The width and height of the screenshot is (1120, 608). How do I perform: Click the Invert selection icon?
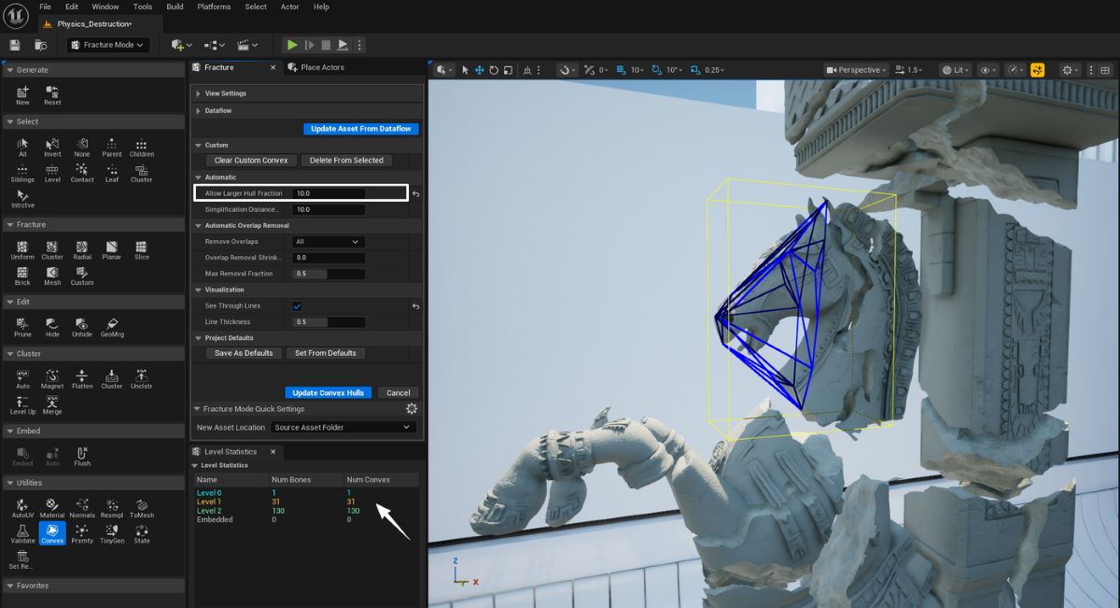coord(52,146)
